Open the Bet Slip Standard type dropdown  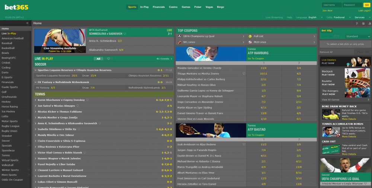[357, 36]
